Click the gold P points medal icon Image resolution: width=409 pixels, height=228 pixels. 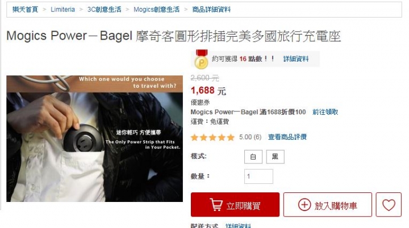click(201, 59)
